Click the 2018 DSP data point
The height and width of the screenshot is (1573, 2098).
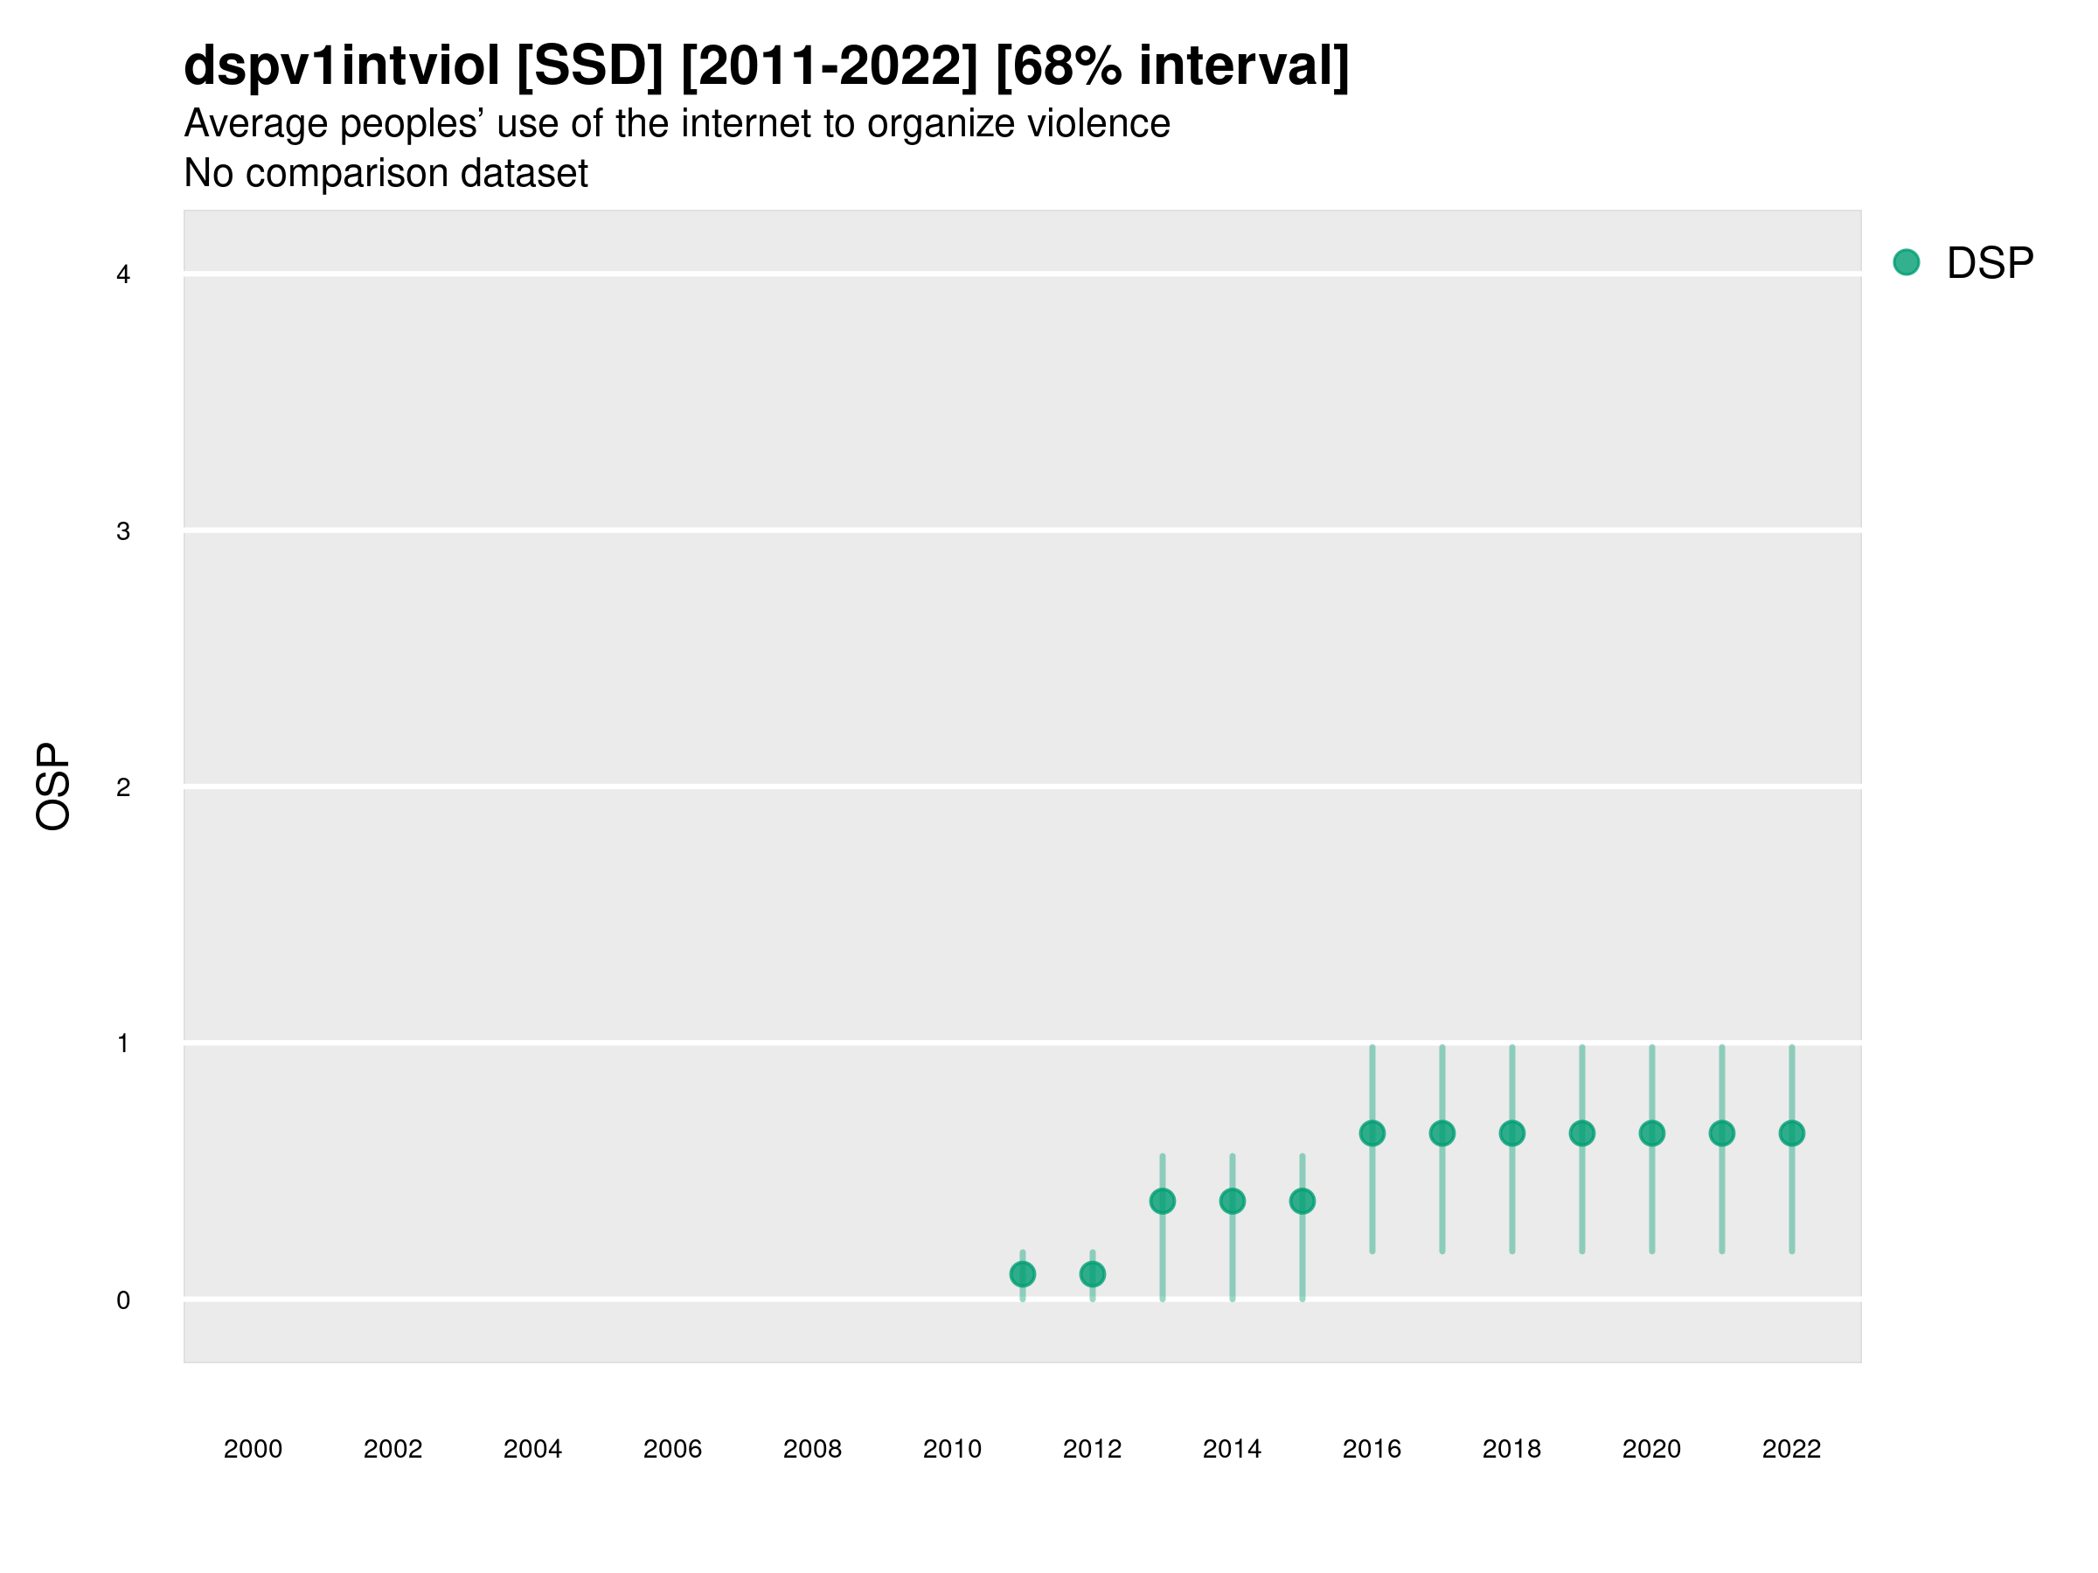(1511, 1133)
